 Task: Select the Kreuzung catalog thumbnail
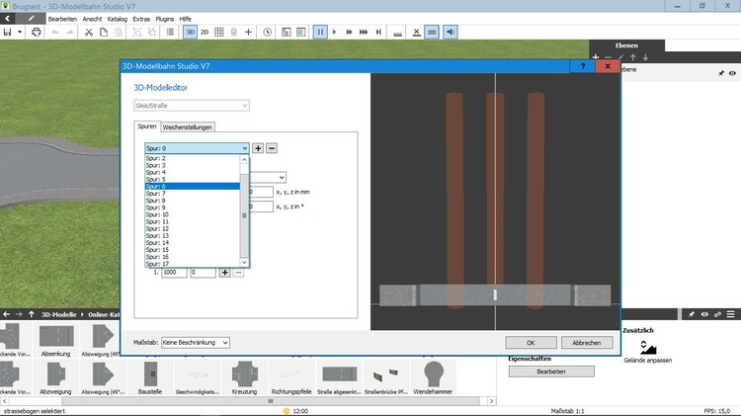pos(244,377)
